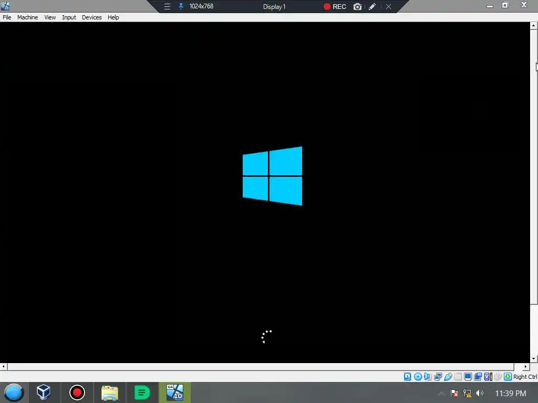Open the Input menu
The image size is (538, 403).
pos(69,17)
